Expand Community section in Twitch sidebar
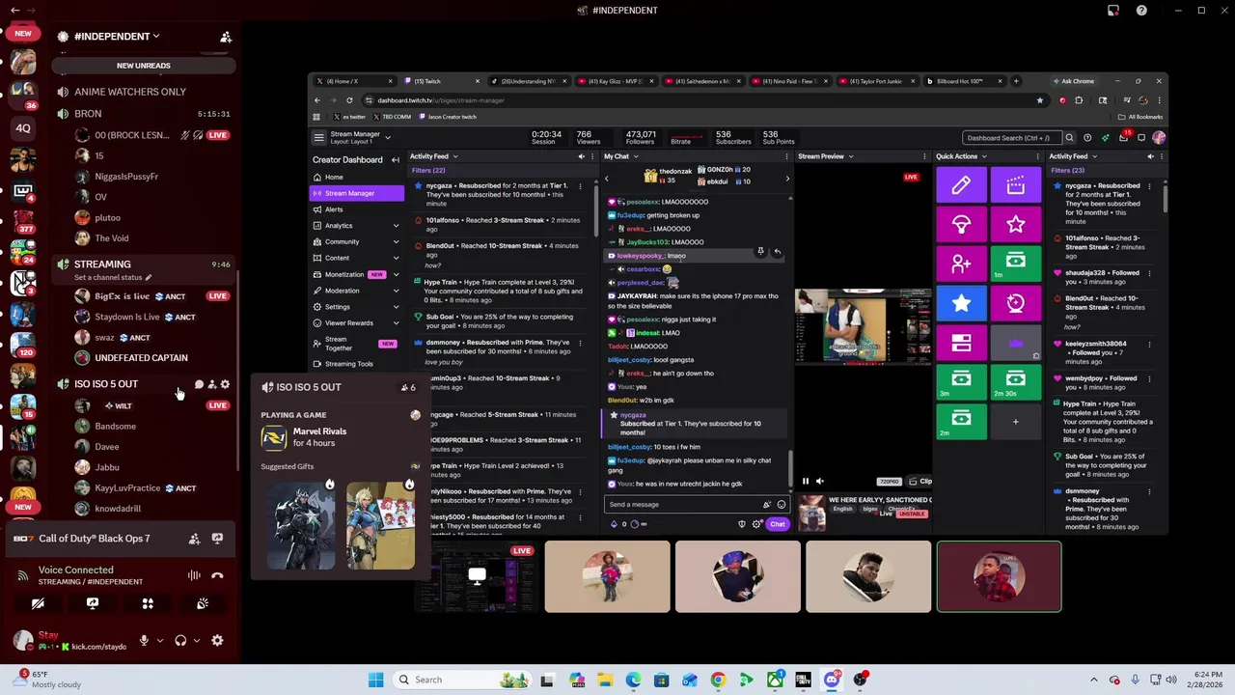 [x=396, y=242]
